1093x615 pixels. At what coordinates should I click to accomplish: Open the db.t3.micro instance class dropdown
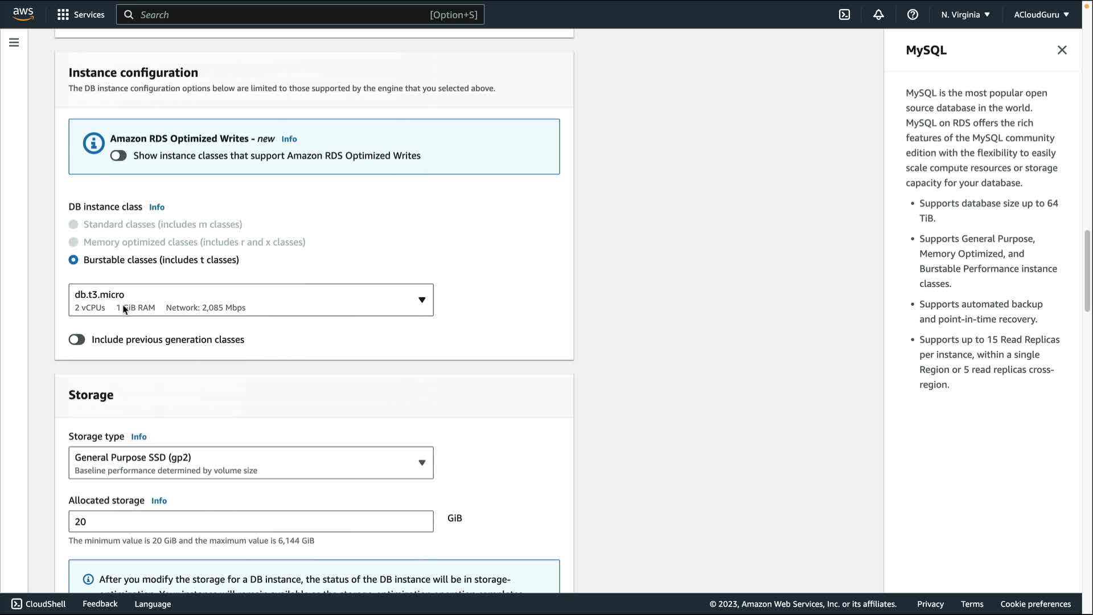tap(250, 300)
